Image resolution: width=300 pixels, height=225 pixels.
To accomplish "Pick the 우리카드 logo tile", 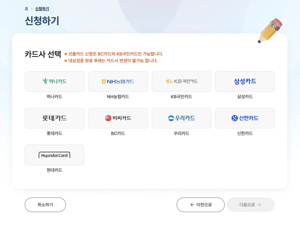I will [x=181, y=118].
